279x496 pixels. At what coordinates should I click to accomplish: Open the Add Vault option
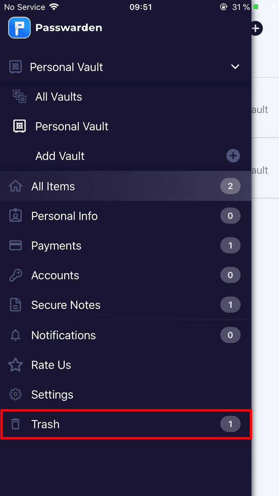[x=60, y=156]
